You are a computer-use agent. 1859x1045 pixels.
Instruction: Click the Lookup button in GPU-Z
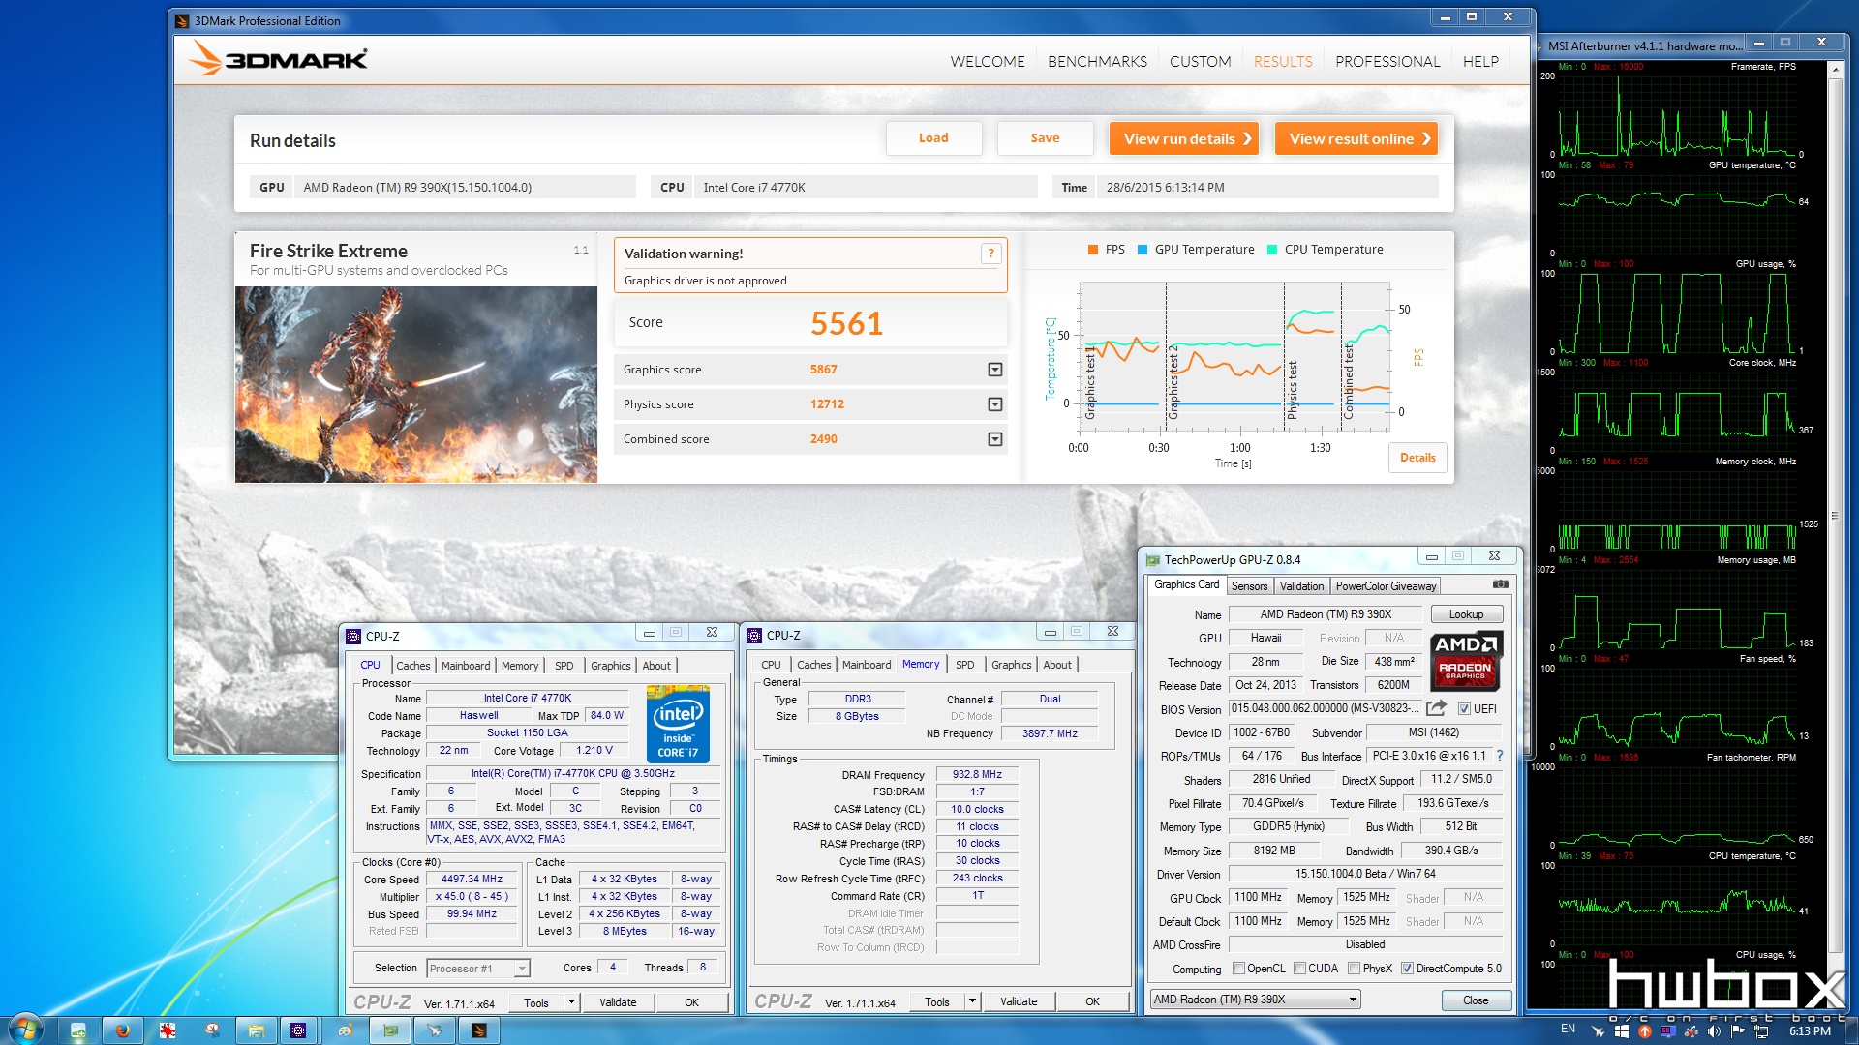point(1466,614)
